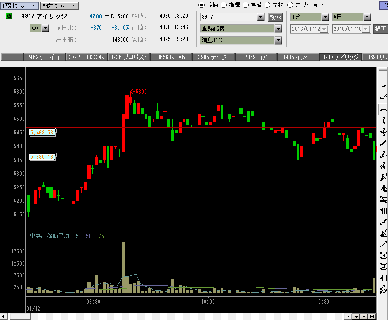Viewport: 388px width, 320px height.
Task: Select the eraser tool
Action: point(383,97)
